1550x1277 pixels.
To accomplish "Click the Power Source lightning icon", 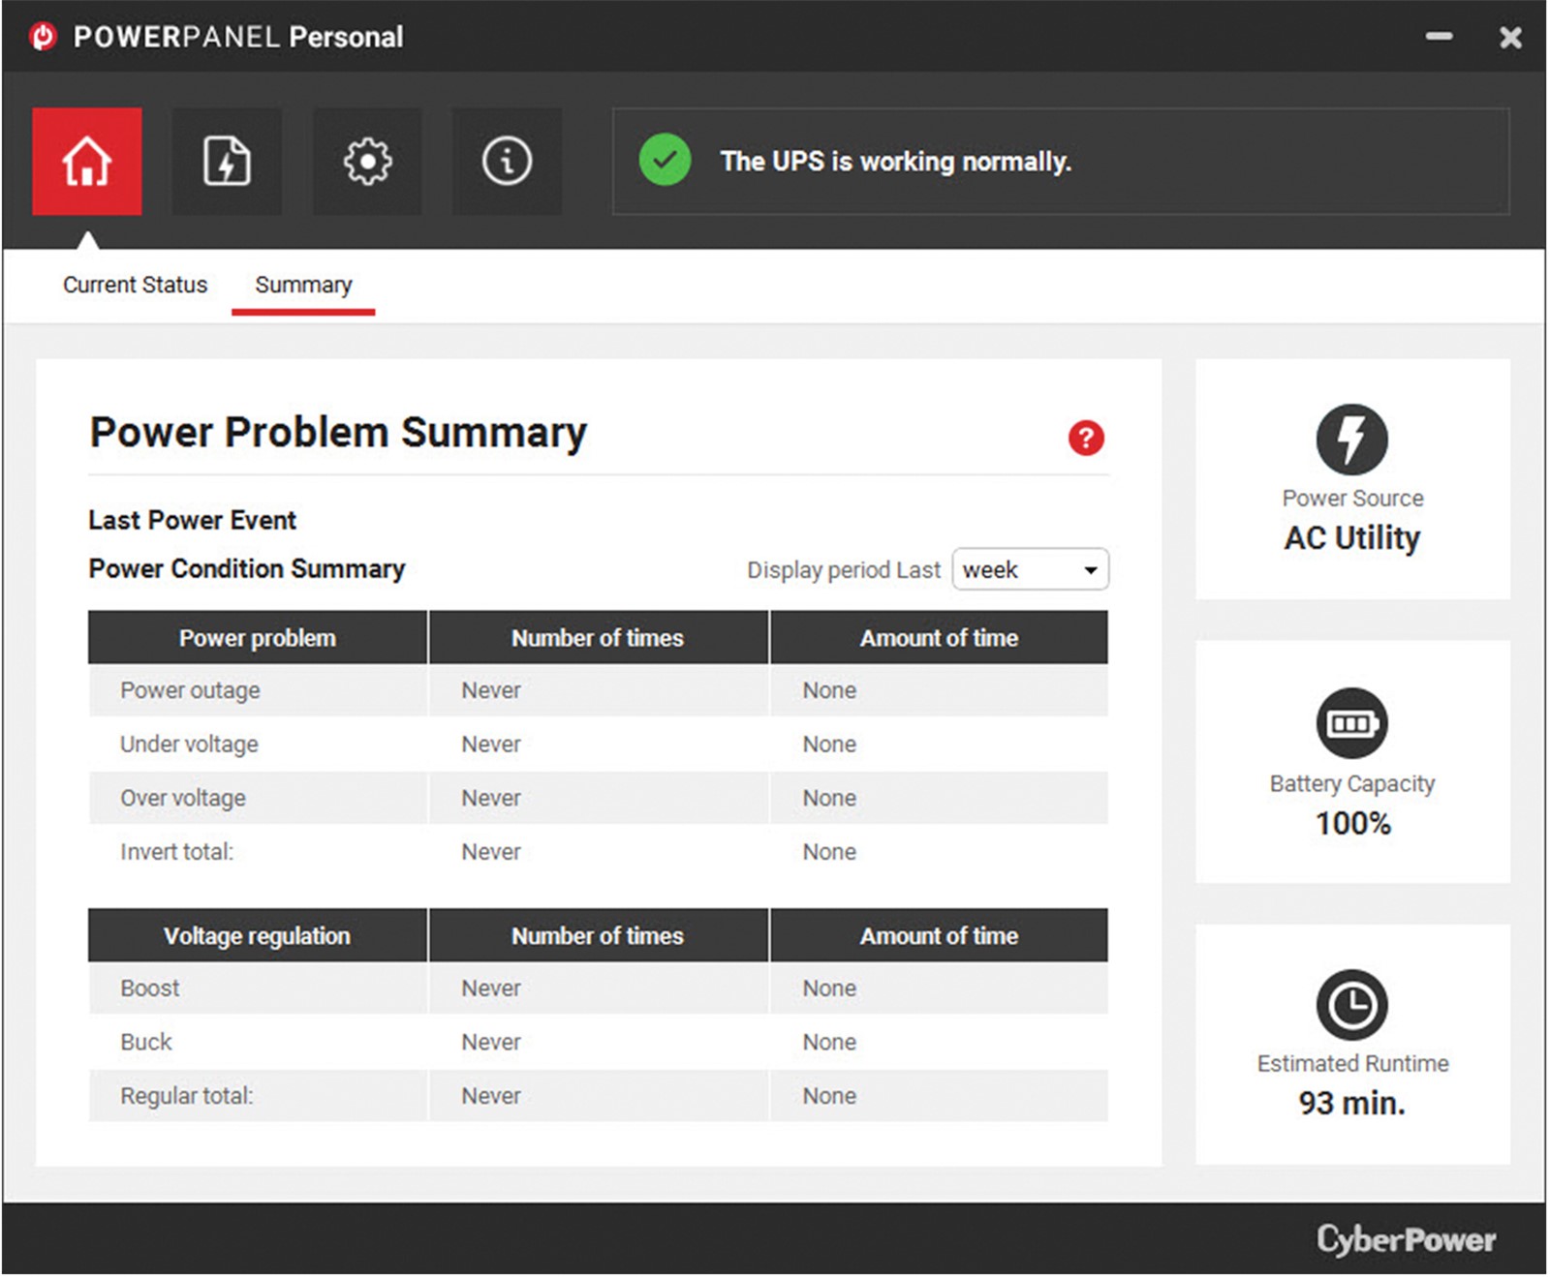I will click(1351, 439).
